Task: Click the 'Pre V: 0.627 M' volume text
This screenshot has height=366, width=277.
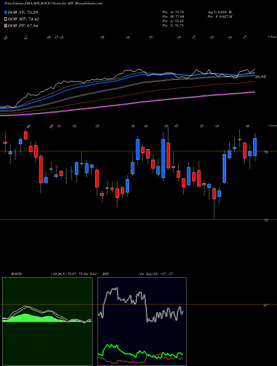Action: click(219, 17)
